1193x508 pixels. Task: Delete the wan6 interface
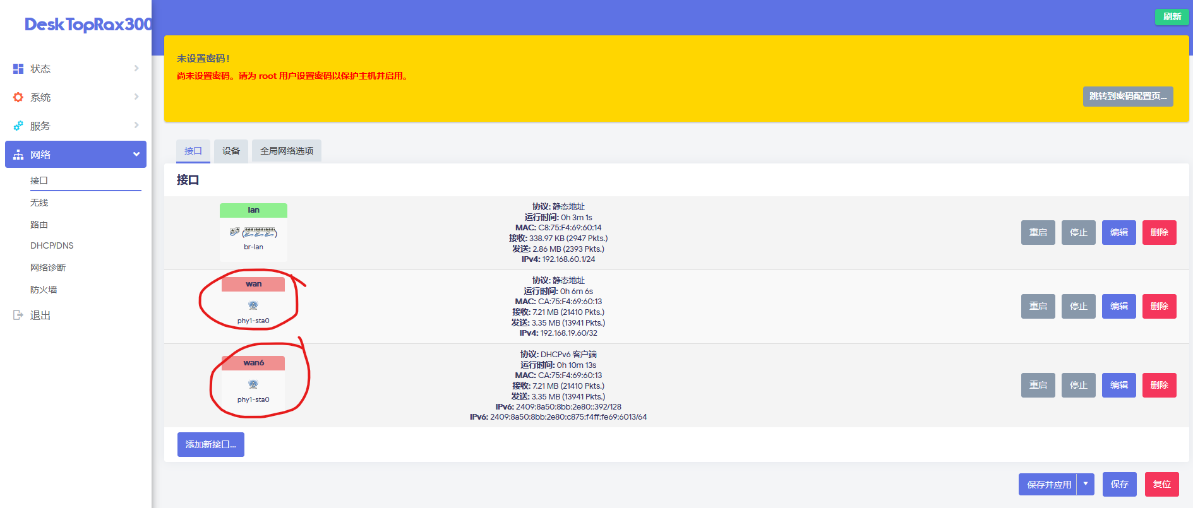point(1159,385)
